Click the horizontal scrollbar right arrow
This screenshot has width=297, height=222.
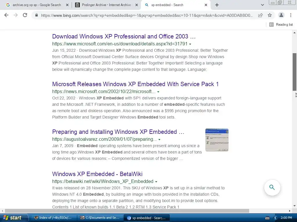[290, 211]
